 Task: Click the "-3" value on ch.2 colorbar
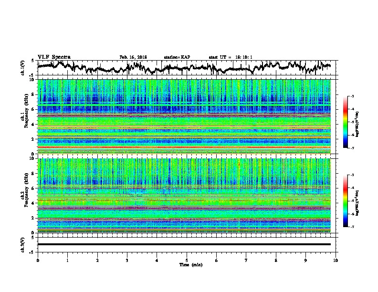[352, 175]
